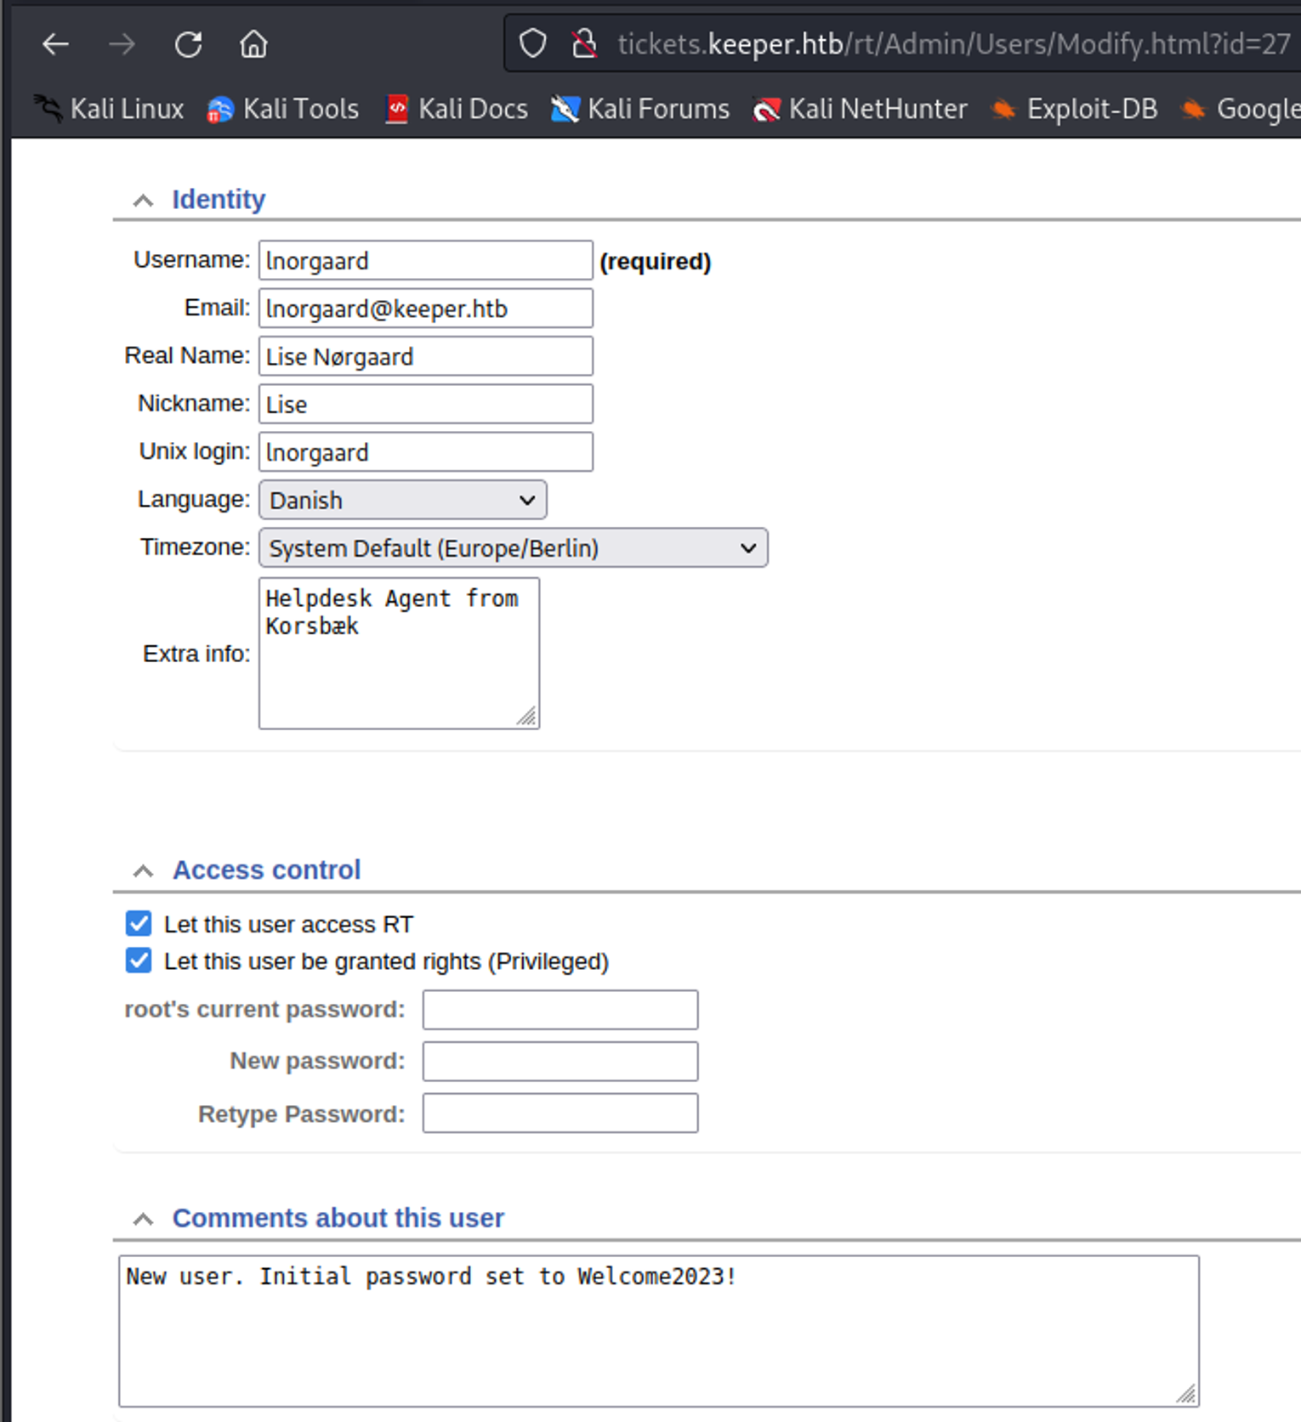Open the Kali Linux bookmark
The height and width of the screenshot is (1422, 1301).
[110, 109]
